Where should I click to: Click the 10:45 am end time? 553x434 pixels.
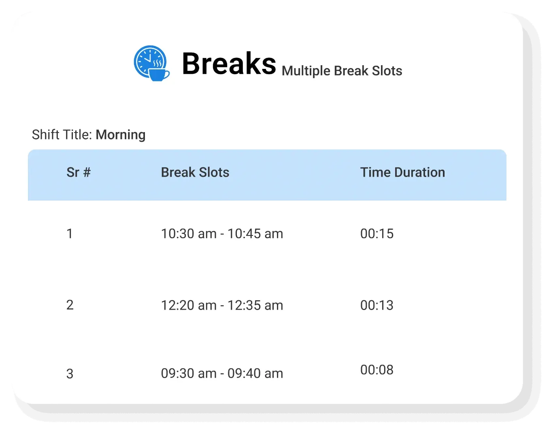[x=255, y=234]
